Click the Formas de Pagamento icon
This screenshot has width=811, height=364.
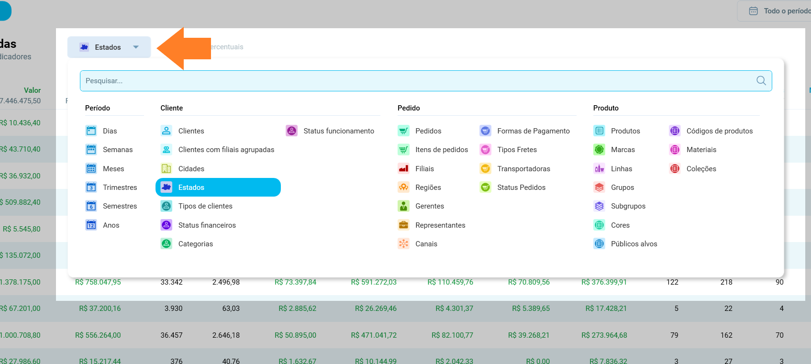coord(485,131)
